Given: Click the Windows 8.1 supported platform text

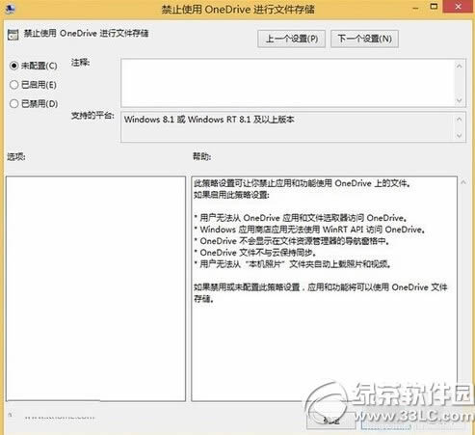Looking at the screenshot, I should coord(209,120).
